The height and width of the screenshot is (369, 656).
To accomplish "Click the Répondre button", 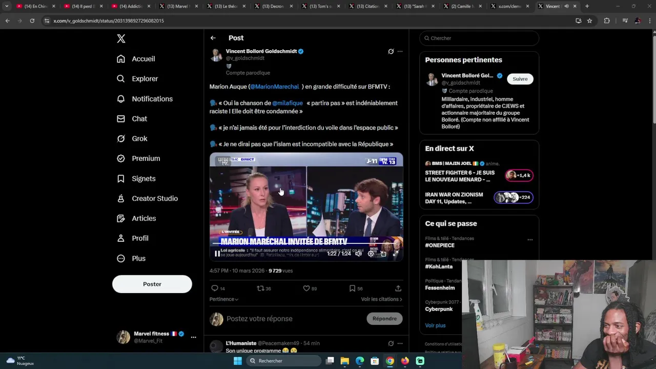I will tap(384, 319).
